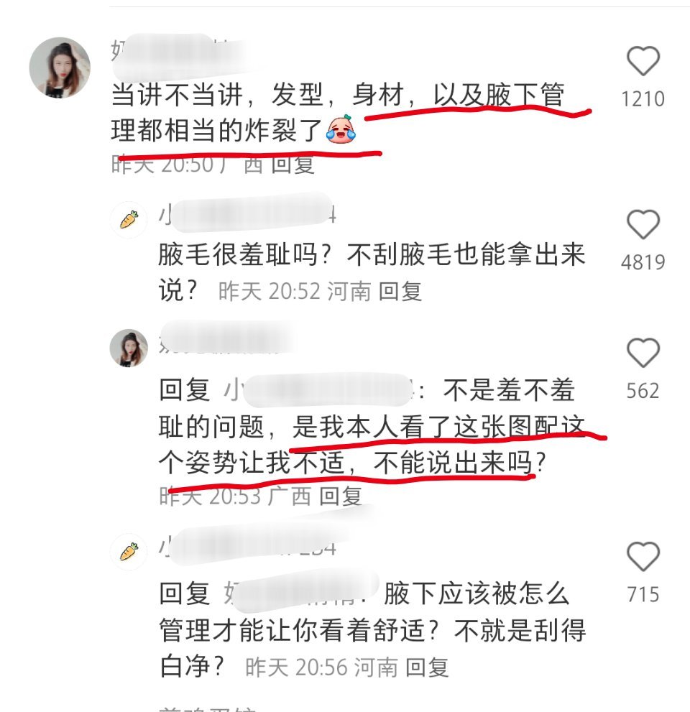
Task: Select the comment text 当讲不当讲
Action: [x=177, y=95]
